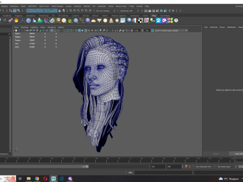Screen dimensions: 243x182
Task: Open the viewport Lighting menu
Action: (x=34, y=27)
